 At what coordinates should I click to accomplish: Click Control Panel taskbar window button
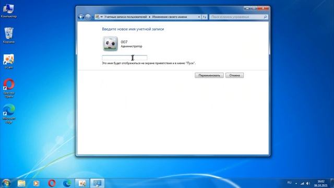(98, 183)
